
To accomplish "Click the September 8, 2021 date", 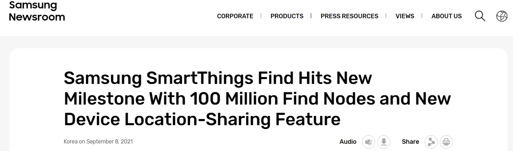I will (x=109, y=141).
